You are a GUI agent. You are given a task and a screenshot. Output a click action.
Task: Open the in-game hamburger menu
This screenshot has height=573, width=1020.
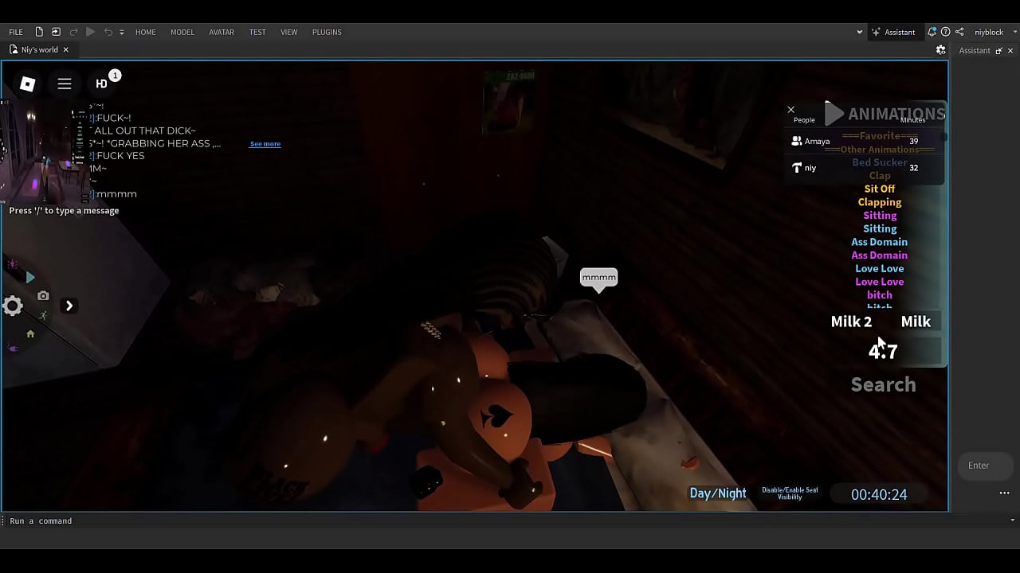pos(65,84)
